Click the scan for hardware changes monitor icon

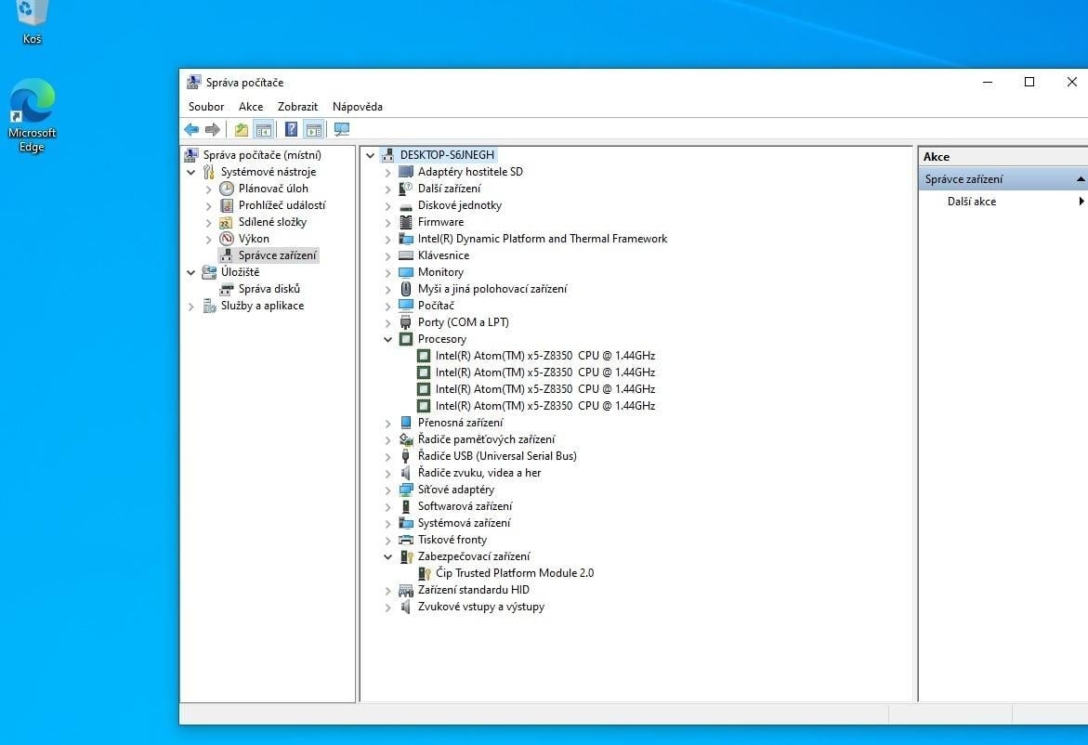pos(341,130)
